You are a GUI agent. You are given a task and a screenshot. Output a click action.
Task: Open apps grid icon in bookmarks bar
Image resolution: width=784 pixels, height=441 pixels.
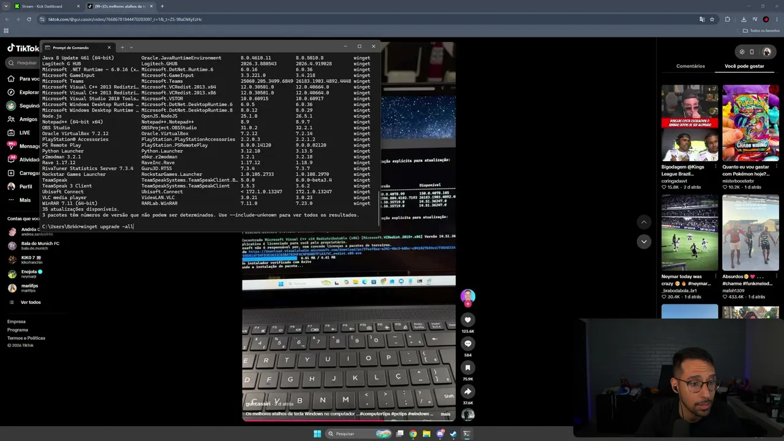point(6,31)
